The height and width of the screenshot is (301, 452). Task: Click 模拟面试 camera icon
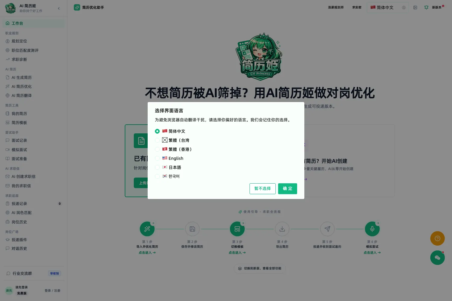8,150
